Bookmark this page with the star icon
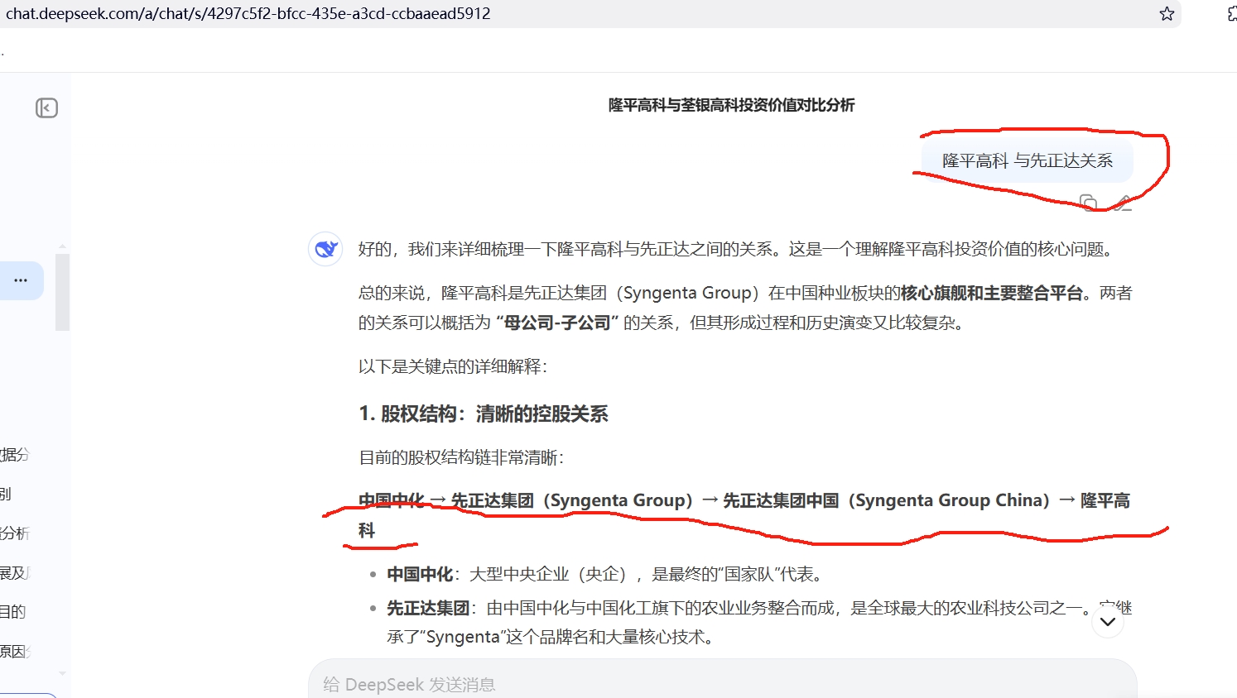 [1167, 14]
